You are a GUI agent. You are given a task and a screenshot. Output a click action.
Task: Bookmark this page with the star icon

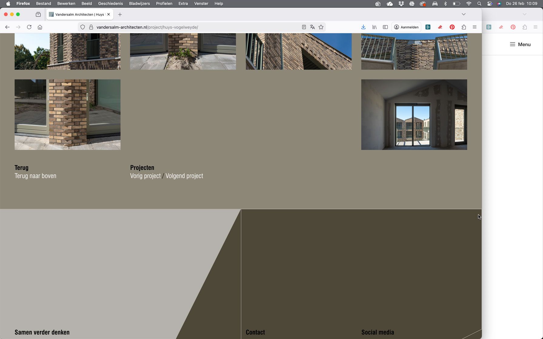321,27
